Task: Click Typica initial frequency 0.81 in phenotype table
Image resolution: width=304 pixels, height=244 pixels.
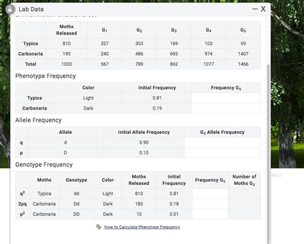Action: pyautogui.click(x=157, y=98)
